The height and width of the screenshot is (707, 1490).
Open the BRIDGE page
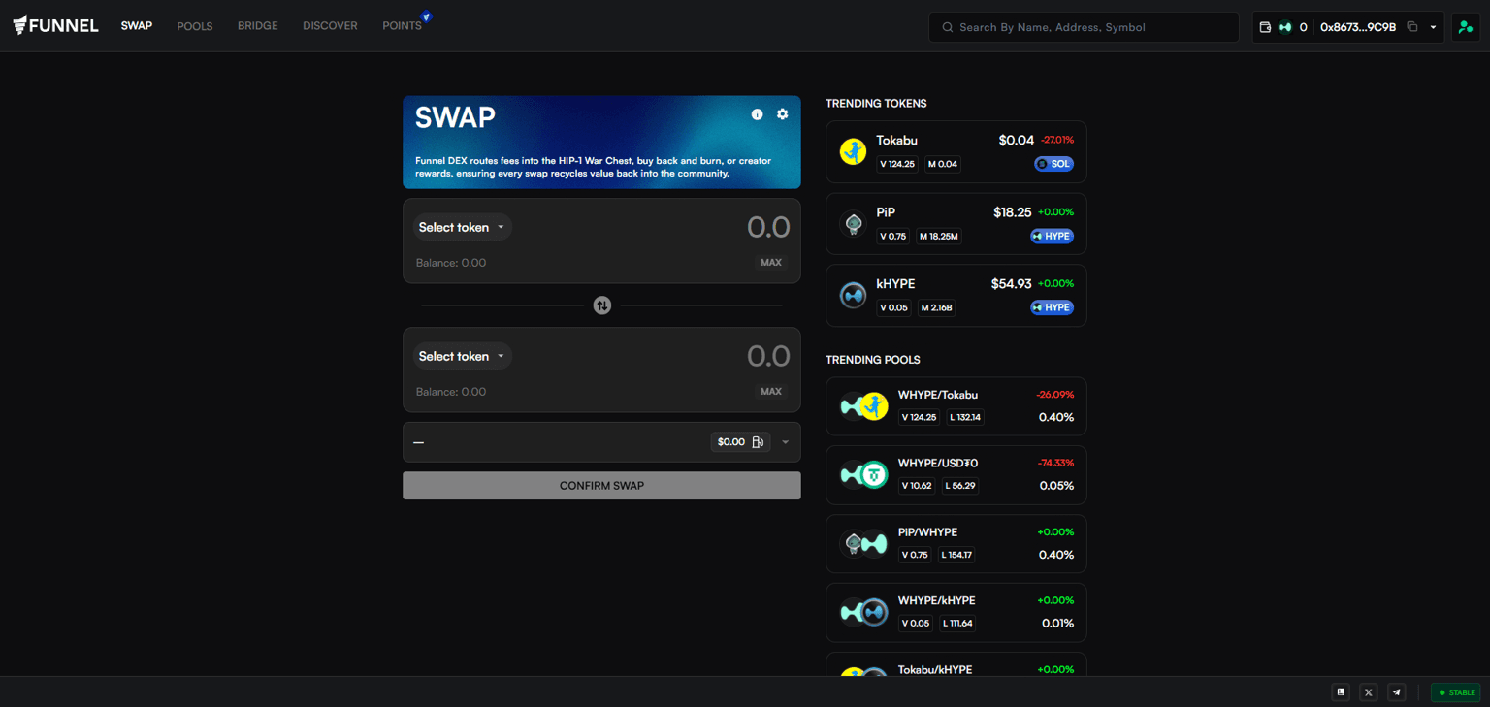click(257, 26)
